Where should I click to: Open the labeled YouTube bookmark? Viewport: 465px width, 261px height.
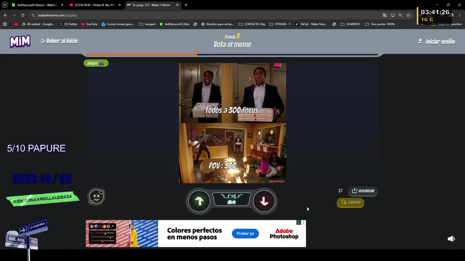(x=89, y=24)
